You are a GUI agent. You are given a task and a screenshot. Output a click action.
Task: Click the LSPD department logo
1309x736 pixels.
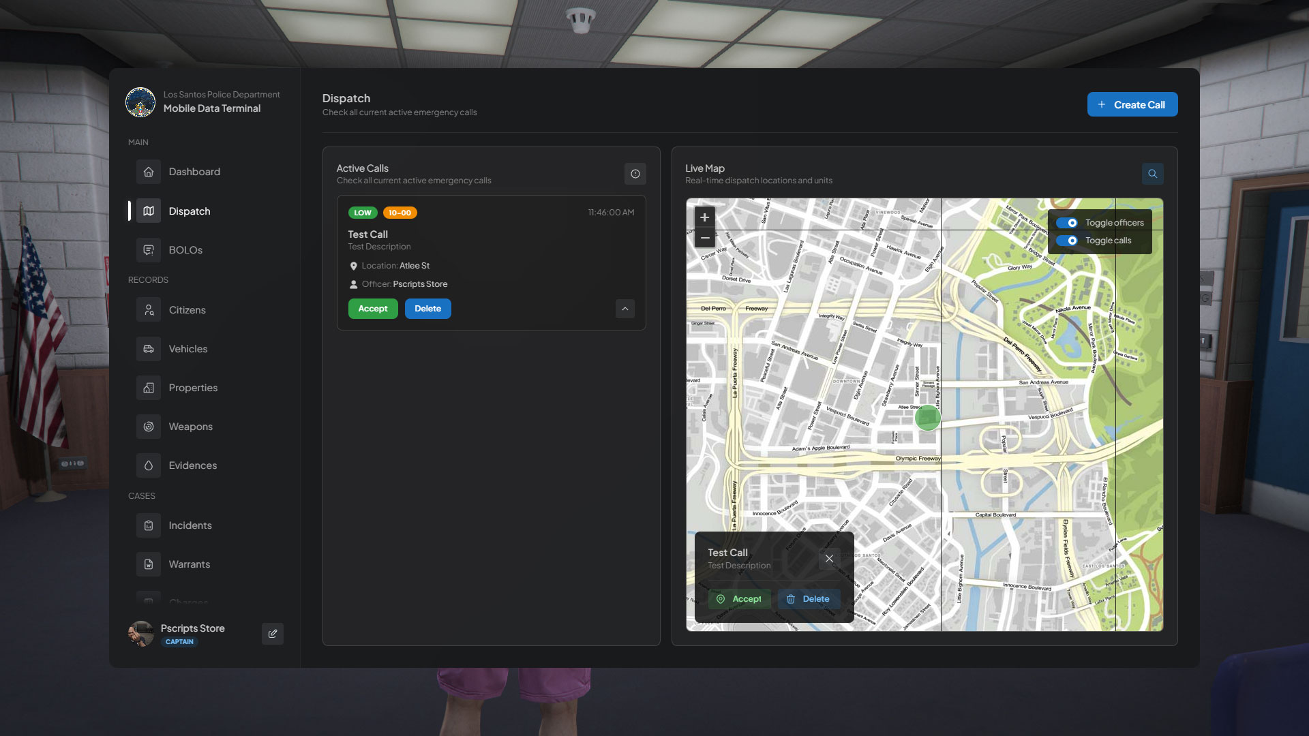[x=140, y=102]
